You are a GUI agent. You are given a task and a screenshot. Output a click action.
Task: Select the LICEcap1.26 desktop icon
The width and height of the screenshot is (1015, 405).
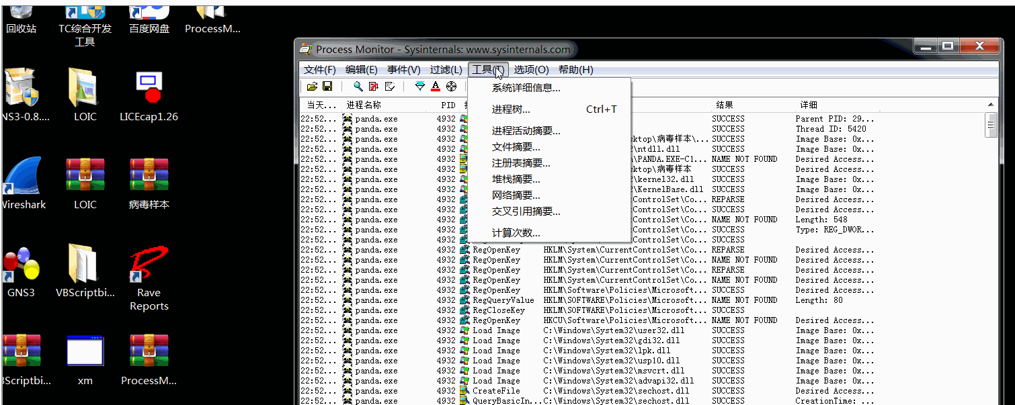pyautogui.click(x=149, y=95)
